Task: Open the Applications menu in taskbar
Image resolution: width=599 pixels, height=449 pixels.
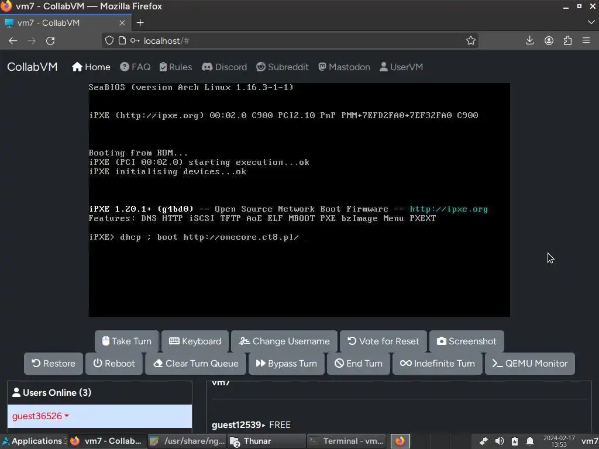Action: [x=33, y=441]
